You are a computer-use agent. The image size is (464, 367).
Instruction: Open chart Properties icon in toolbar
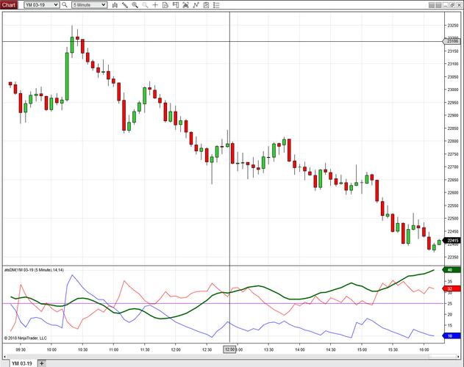tap(206, 5)
